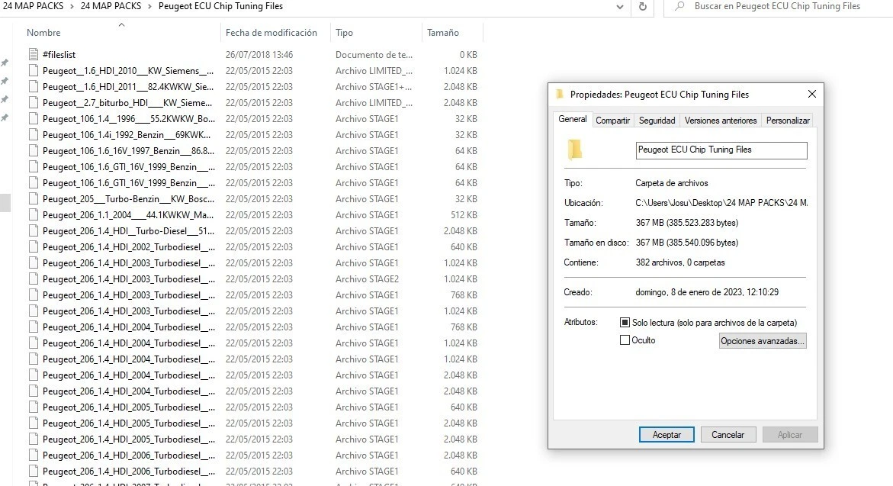Select file Peugeot_106_1.4__1996__55.2KWKW_Bo
Viewport: 893px width, 486px height.
129,118
